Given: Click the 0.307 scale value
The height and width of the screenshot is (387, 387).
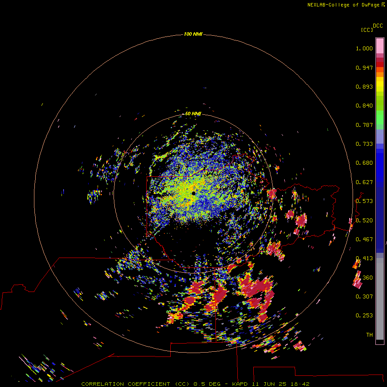Looking at the screenshot, I should [364, 297].
